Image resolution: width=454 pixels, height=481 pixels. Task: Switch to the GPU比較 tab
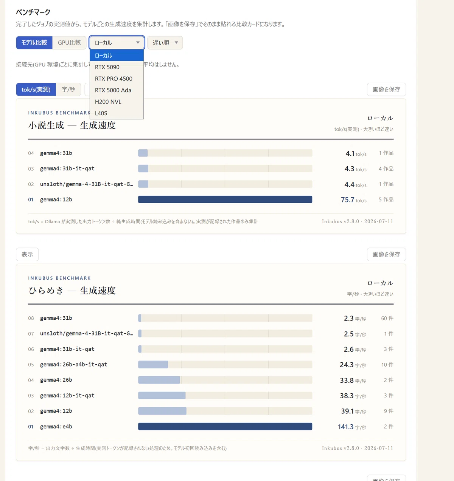70,43
